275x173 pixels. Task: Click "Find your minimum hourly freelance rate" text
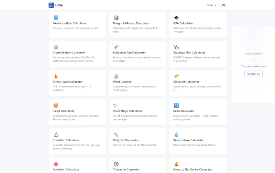click(x=75, y=28)
